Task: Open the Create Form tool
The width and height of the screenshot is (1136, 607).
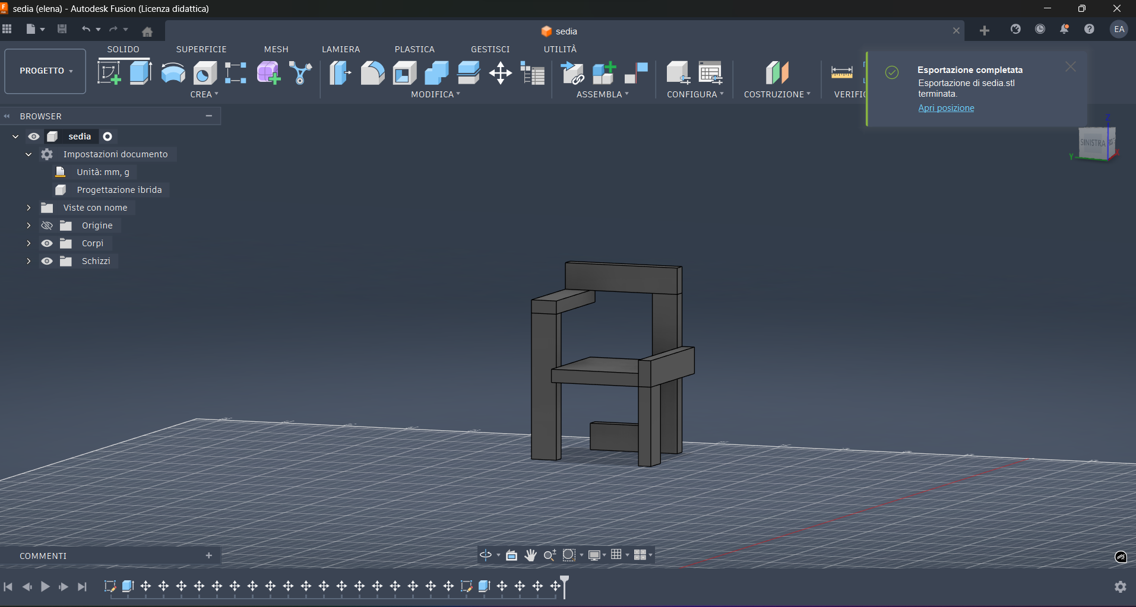Action: pyautogui.click(x=268, y=72)
